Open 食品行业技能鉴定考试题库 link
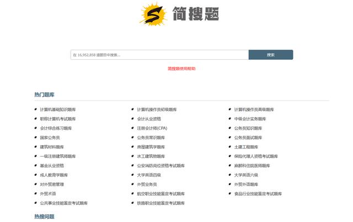Screen dimensions: 353x222 pos(258,193)
